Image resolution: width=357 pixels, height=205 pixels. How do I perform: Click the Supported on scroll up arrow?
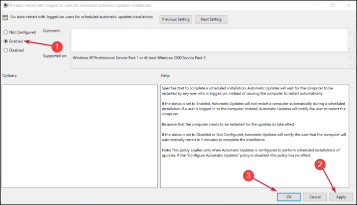coord(350,57)
